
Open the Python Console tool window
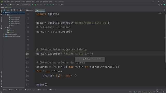point(42,90)
